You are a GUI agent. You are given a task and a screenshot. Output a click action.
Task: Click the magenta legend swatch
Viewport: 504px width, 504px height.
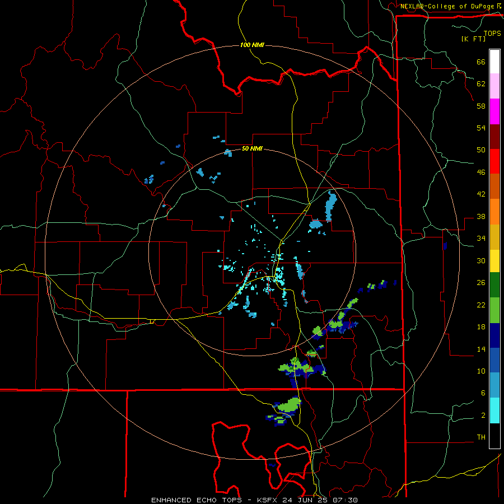[x=494, y=111]
